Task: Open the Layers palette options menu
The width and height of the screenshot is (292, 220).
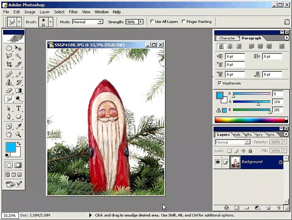Action: (286, 134)
